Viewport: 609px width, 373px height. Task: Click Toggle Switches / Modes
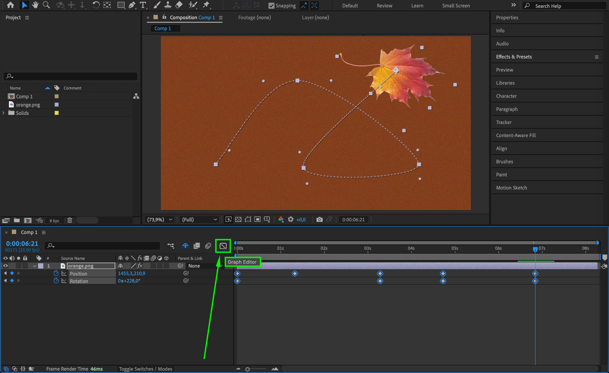145,369
